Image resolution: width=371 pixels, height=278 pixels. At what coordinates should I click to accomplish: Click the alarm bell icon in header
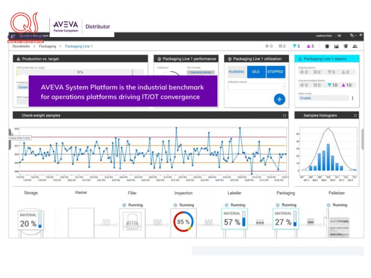click(x=327, y=46)
